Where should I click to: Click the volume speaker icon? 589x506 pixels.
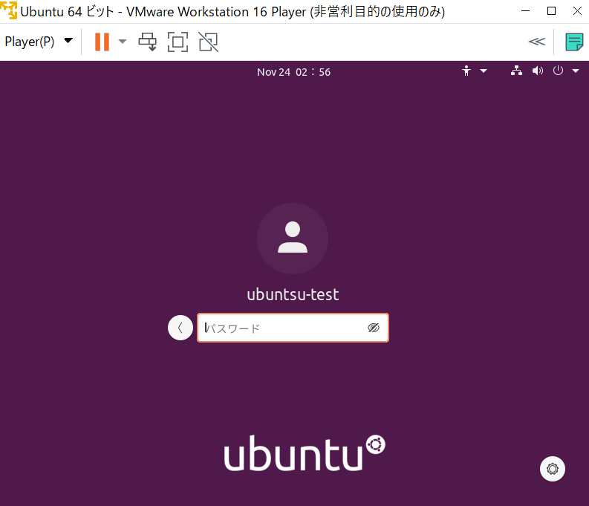[538, 71]
